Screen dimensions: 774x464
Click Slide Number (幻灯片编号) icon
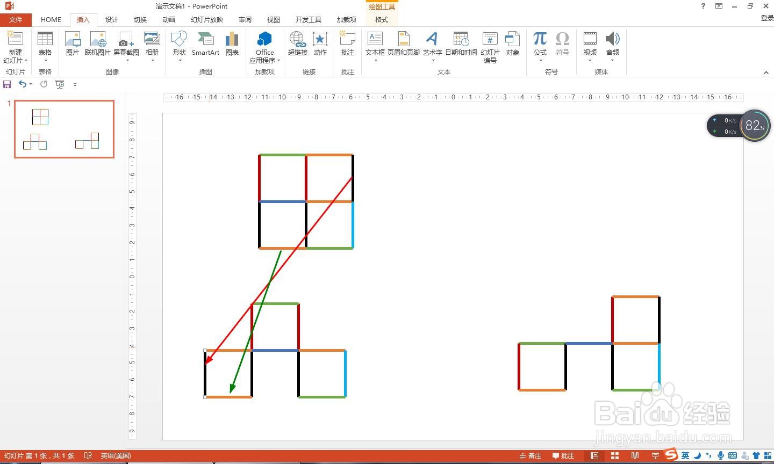tap(490, 39)
